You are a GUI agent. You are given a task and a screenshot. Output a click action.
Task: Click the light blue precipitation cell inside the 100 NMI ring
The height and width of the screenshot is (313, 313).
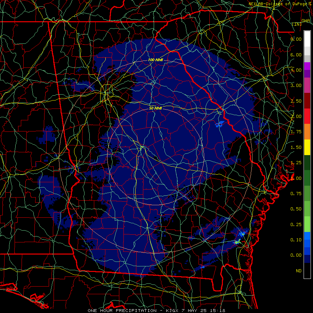pyautogui.click(x=219, y=124)
